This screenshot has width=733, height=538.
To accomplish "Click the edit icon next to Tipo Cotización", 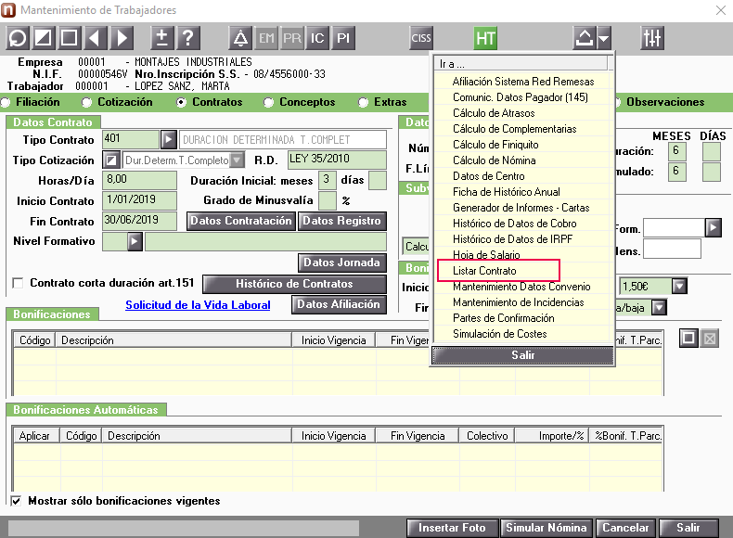I will (x=110, y=160).
